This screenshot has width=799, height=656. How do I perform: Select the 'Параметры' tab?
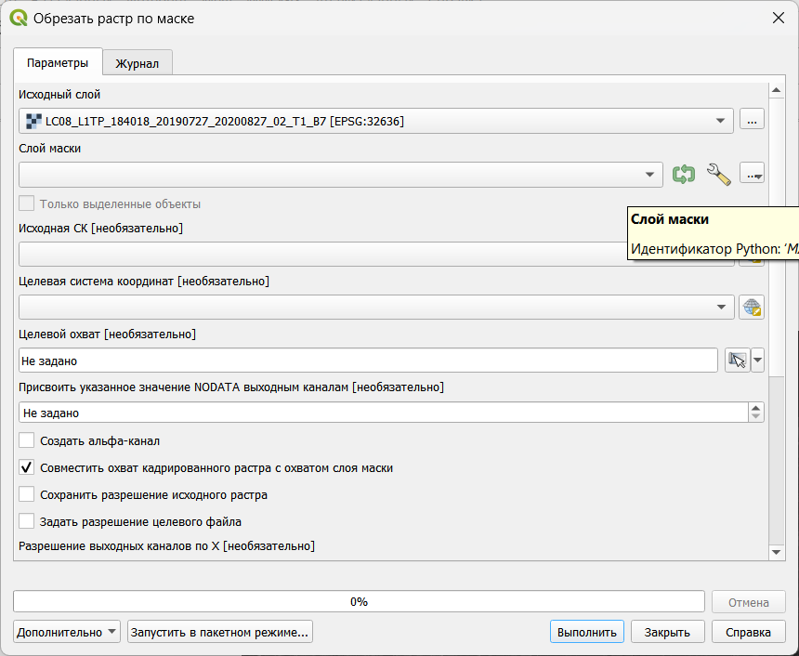(58, 63)
